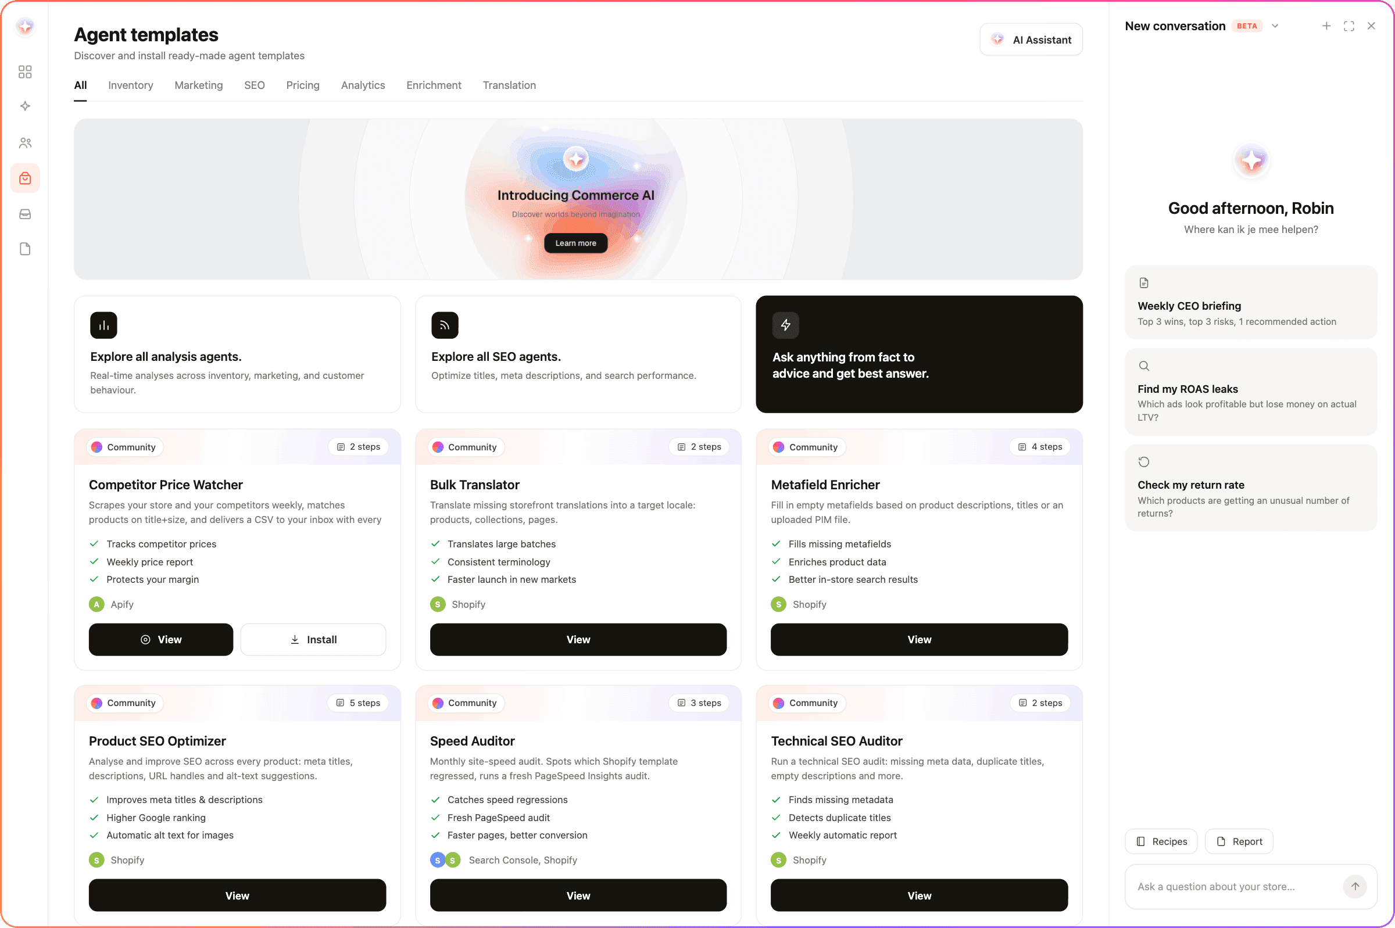Click Community badge on Competitor Price Watcher
Screen dimensions: 1395x928
[x=124, y=447]
